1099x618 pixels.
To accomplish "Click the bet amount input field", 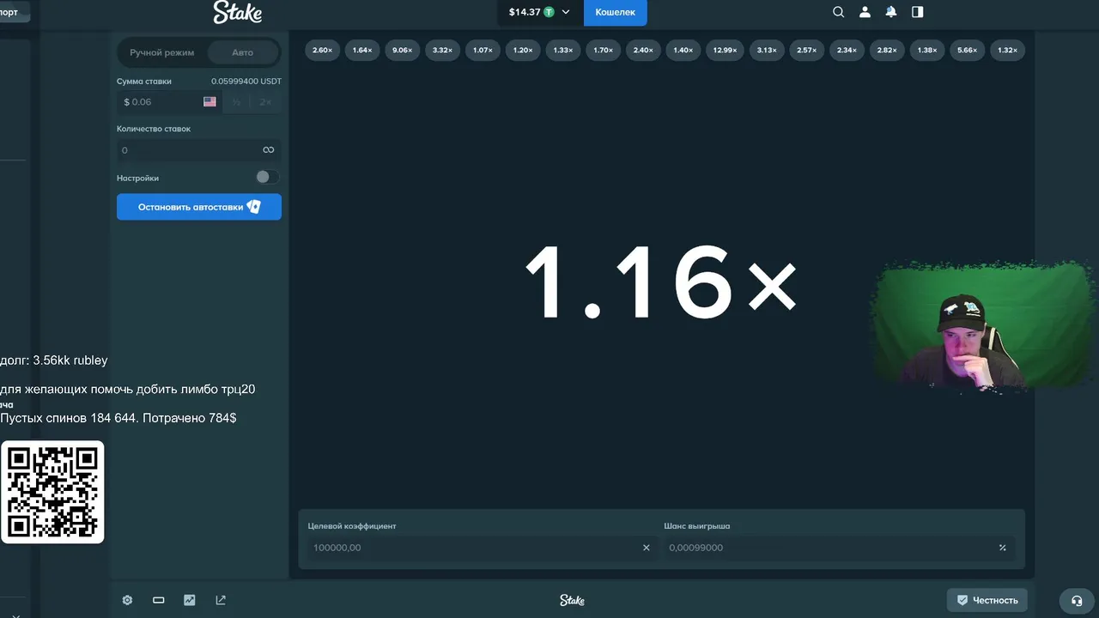I will [169, 101].
